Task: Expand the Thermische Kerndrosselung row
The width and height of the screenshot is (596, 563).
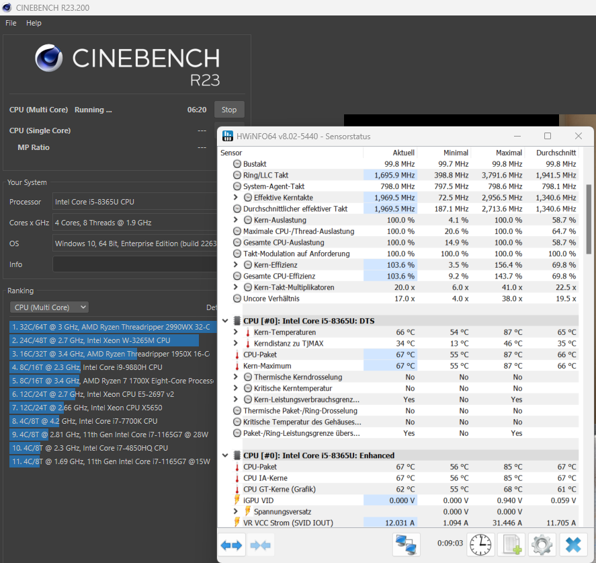Action: pyautogui.click(x=235, y=377)
